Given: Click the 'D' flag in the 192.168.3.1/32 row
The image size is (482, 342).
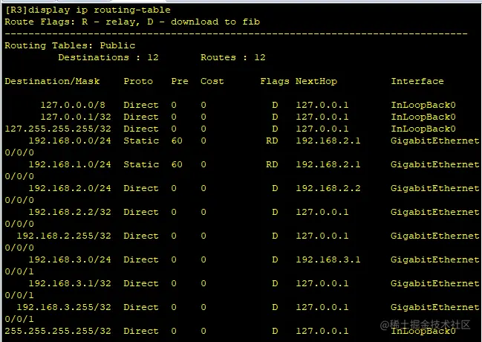Looking at the screenshot, I should coord(275,283).
